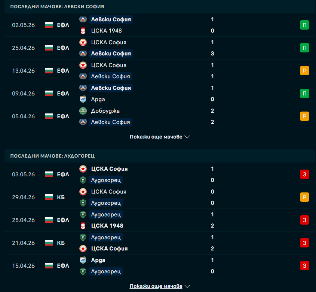Expand more matches under Ludogorets section
The height and width of the screenshot is (292, 316).
160,286
